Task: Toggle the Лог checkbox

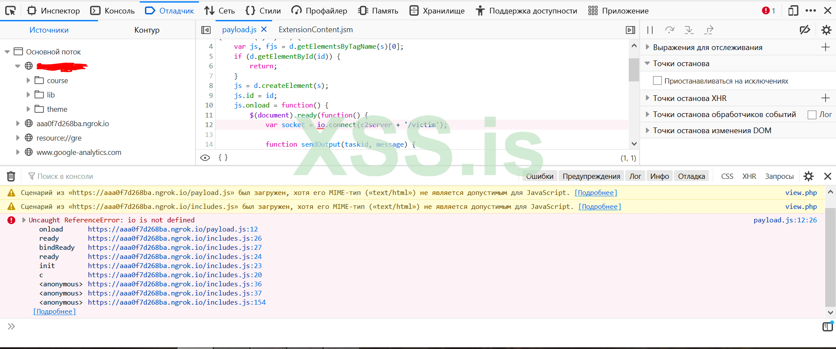Action: coord(812,114)
